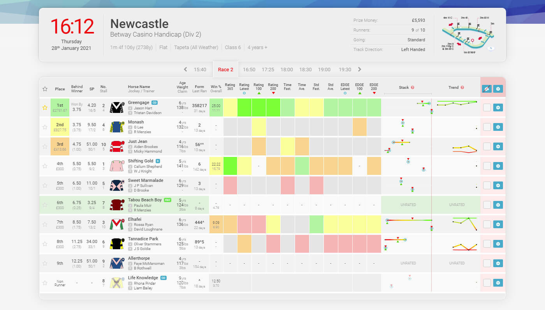The height and width of the screenshot is (310, 545).
Task: Click the right chevron to view later races
Action: point(359,69)
